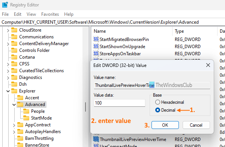The height and width of the screenshot is (147, 225).
Task: Select the AppContract folder icon
Action: pyautogui.click(x=20, y=125)
